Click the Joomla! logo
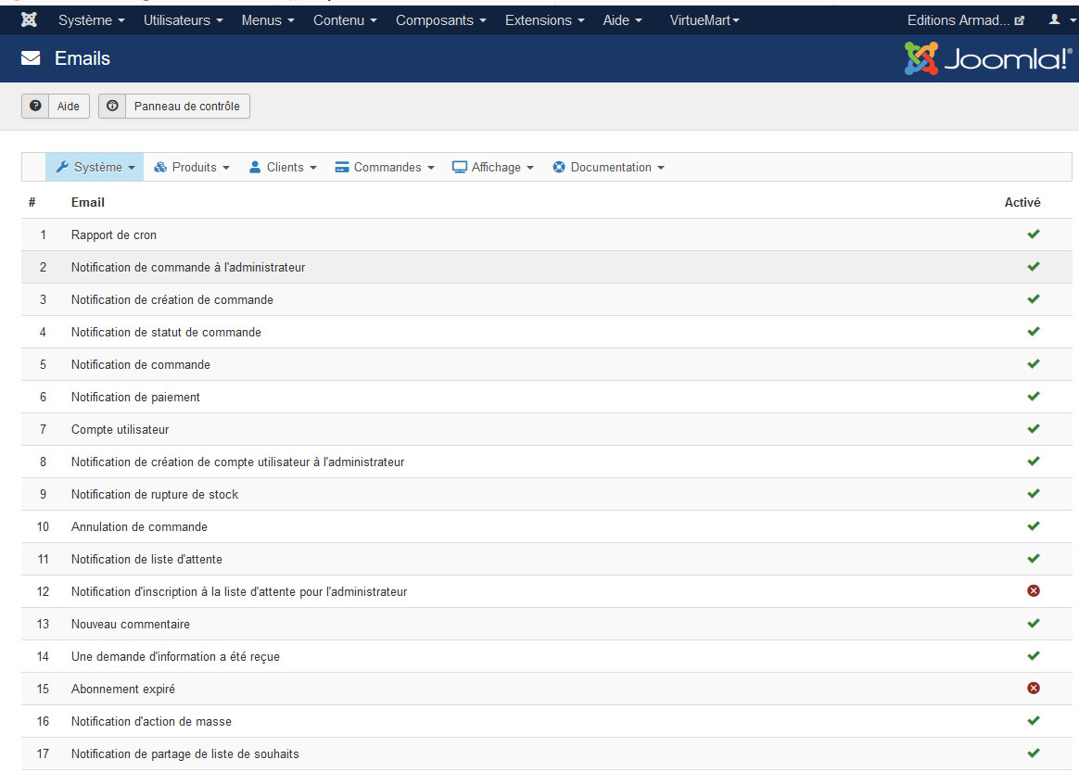 coord(987,58)
